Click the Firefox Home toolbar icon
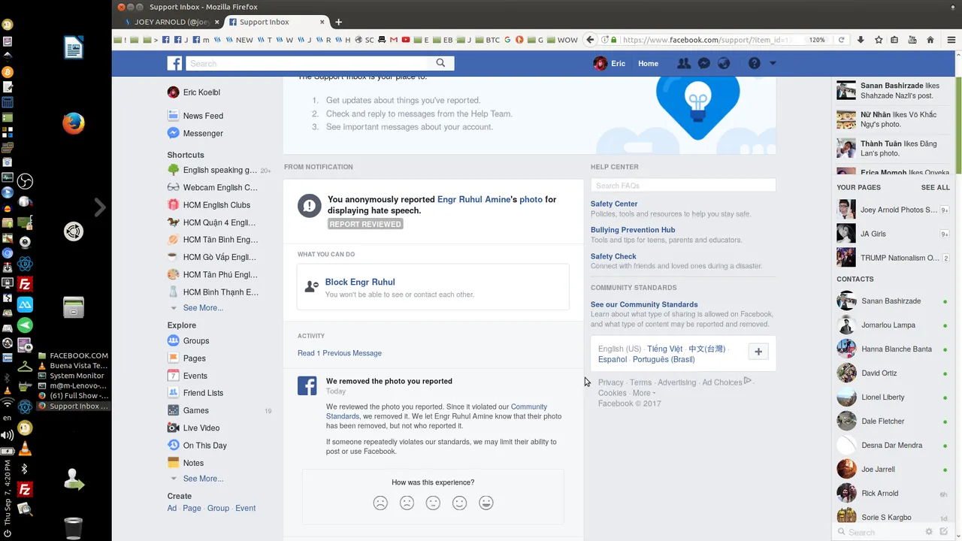The image size is (962, 541). [x=930, y=40]
